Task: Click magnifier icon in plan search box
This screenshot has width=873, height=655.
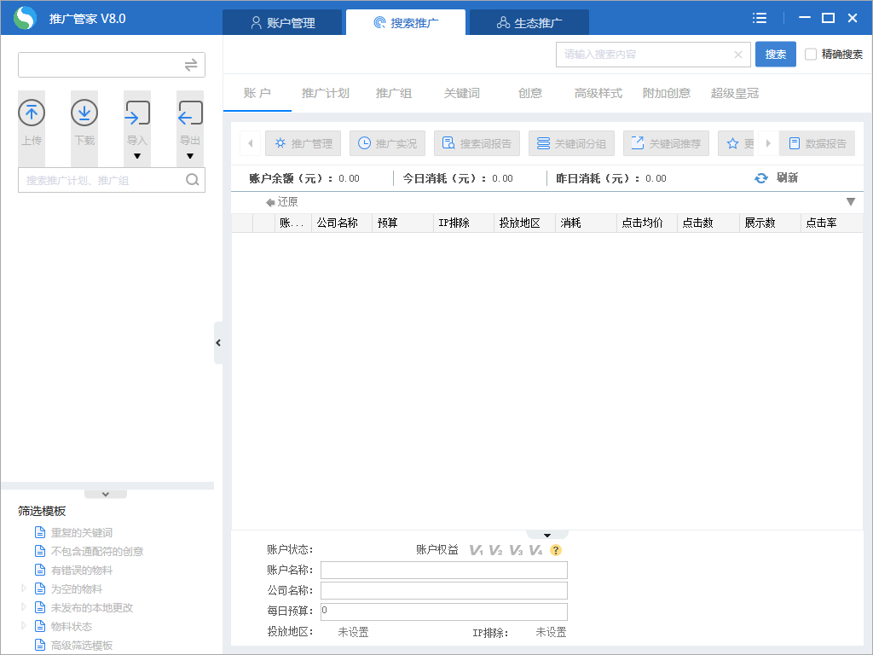Action: point(193,180)
